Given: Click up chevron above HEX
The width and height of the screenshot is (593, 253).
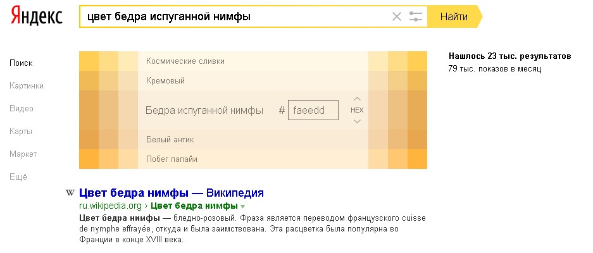Looking at the screenshot, I should 357,99.
